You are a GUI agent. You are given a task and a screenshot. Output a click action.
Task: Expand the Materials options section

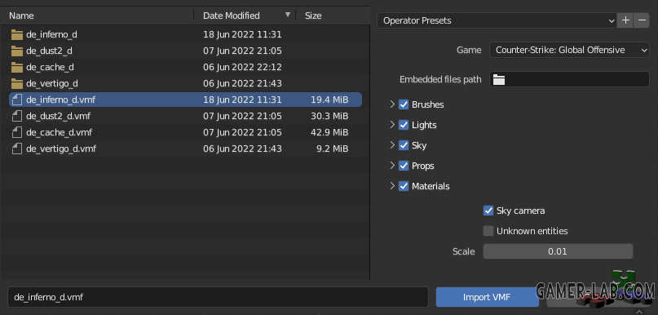392,186
